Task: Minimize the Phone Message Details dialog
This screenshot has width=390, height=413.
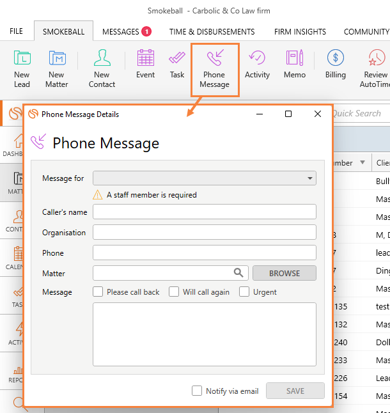Action: 260,114
